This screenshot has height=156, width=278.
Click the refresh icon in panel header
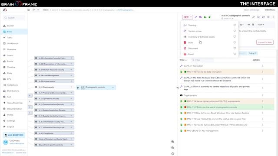pos(263,17)
